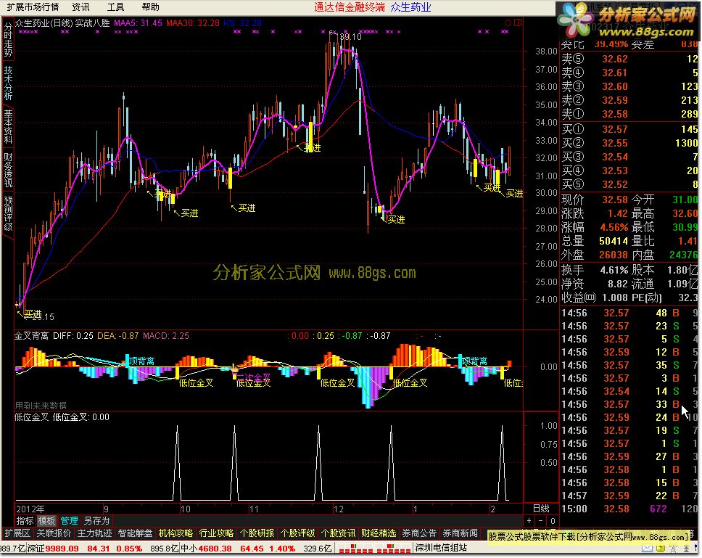Open 个股研报 link
The width and height of the screenshot is (702, 558).
(257, 533)
